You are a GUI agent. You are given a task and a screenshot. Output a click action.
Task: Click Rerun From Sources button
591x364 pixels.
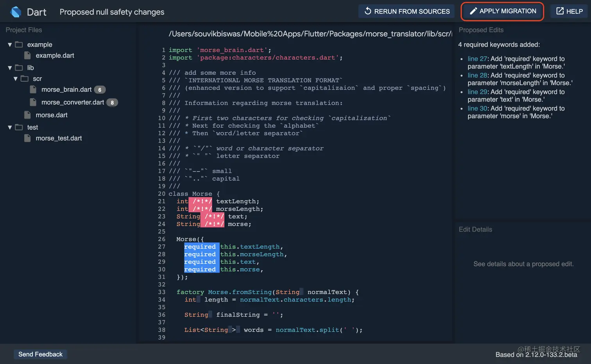coord(407,11)
